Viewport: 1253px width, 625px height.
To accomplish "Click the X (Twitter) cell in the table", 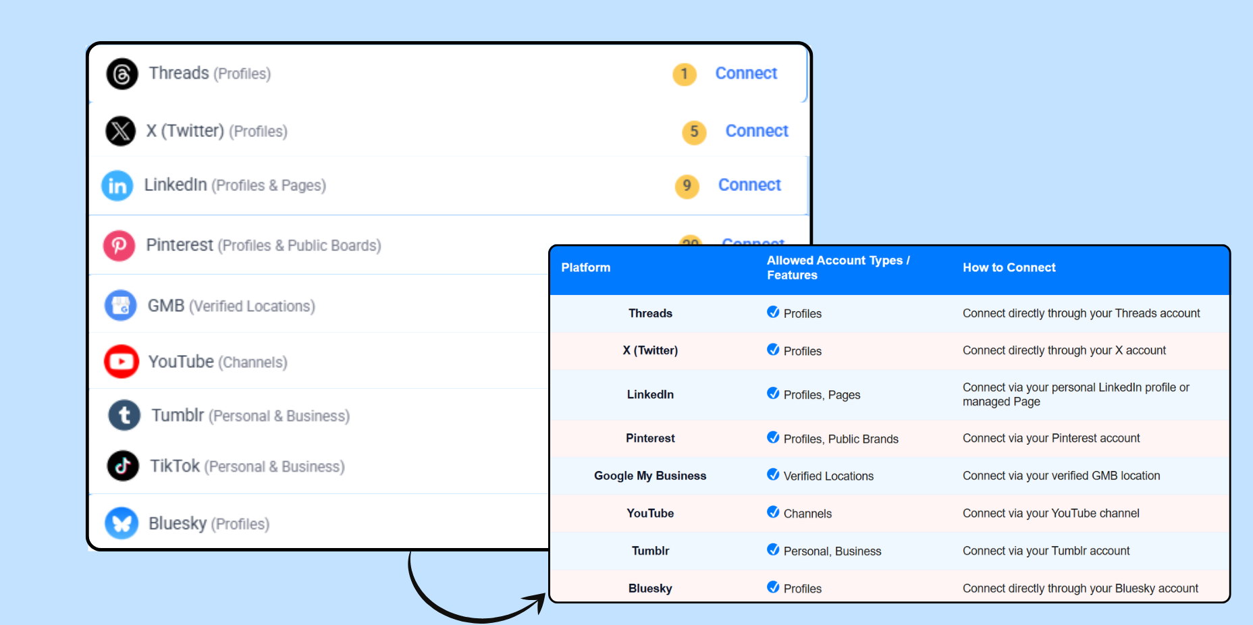I will pyautogui.click(x=650, y=350).
